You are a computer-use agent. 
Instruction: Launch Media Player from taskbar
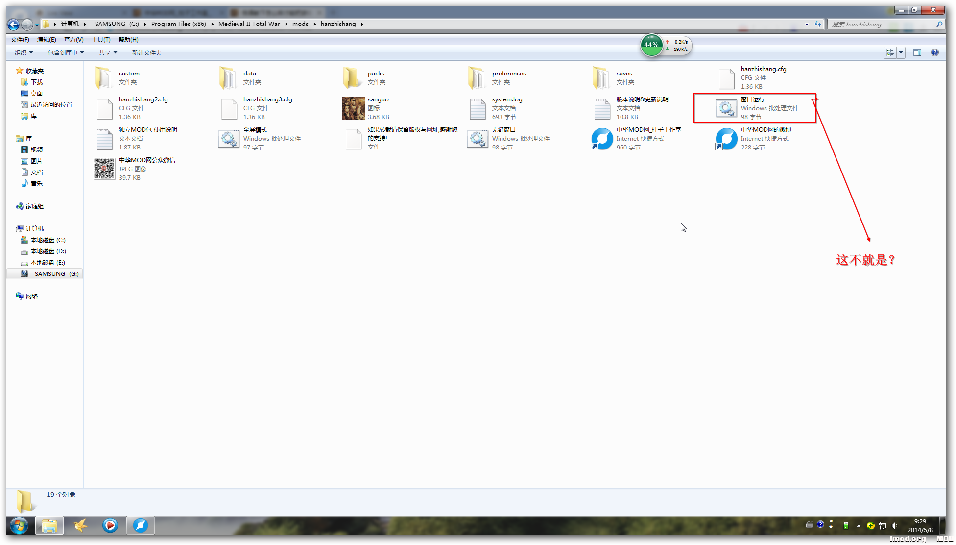110,525
